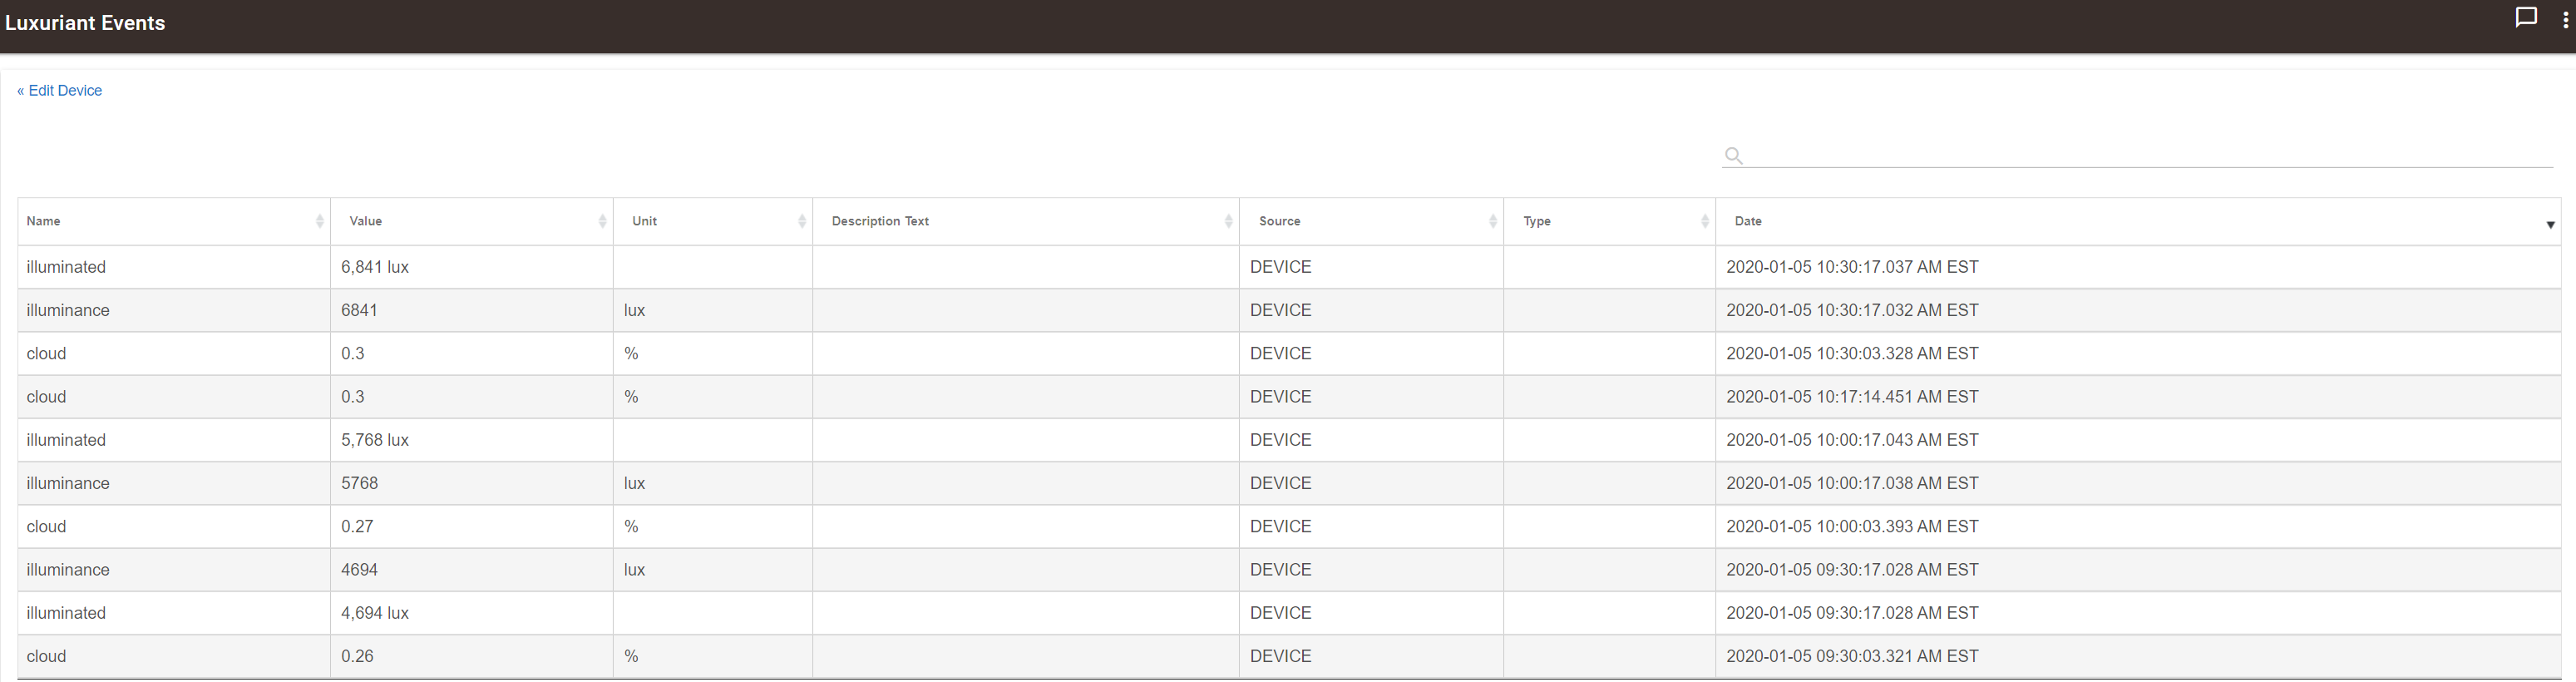Image resolution: width=2576 pixels, height=682 pixels.
Task: Sort table by Source header
Action: coord(1279,221)
